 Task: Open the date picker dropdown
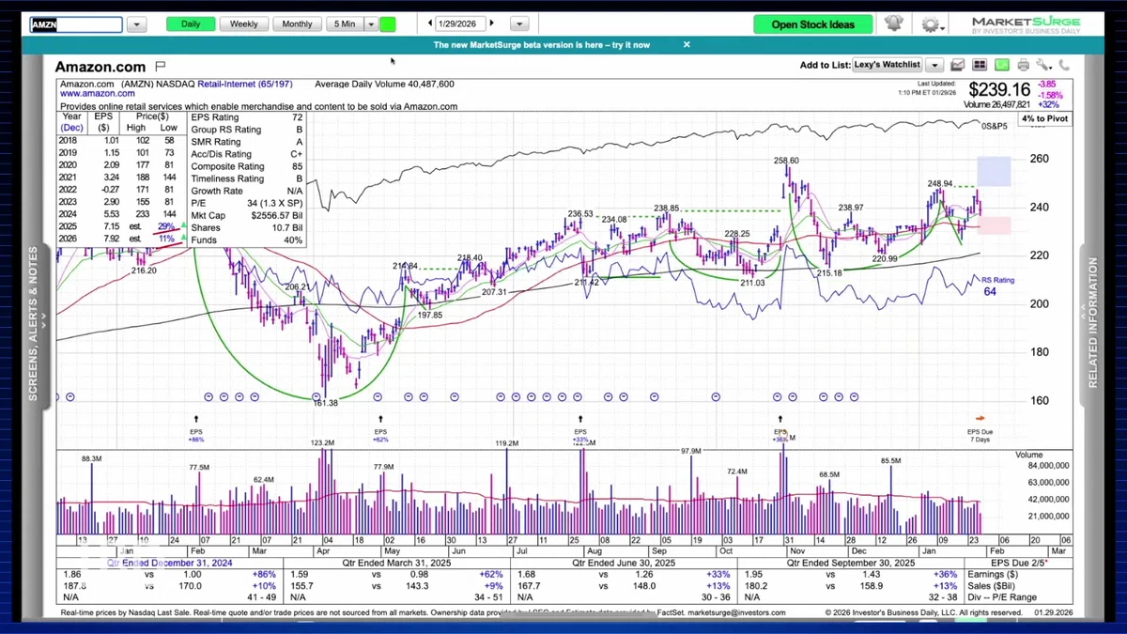517,24
